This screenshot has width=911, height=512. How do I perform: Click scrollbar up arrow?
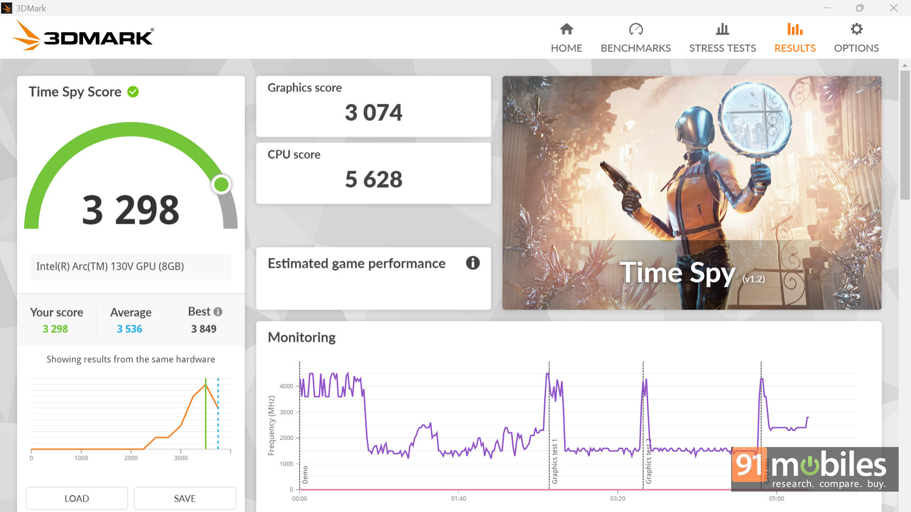(904, 65)
